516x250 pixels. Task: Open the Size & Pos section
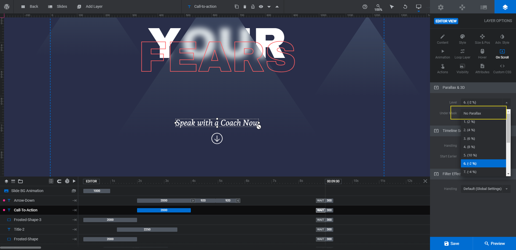tap(482, 39)
